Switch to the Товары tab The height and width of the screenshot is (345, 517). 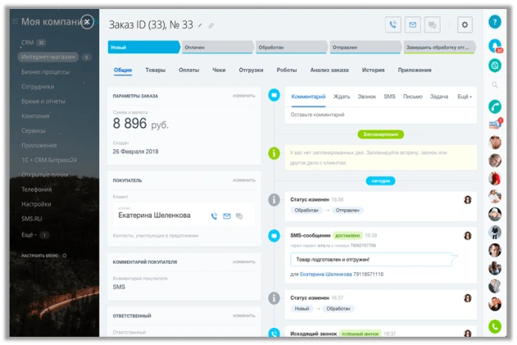tap(155, 70)
